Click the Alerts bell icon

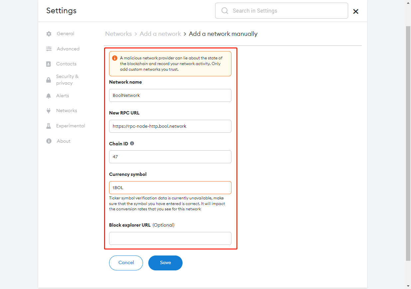[49, 96]
